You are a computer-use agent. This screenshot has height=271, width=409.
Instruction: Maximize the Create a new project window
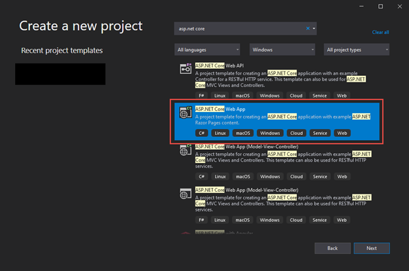coord(381,7)
